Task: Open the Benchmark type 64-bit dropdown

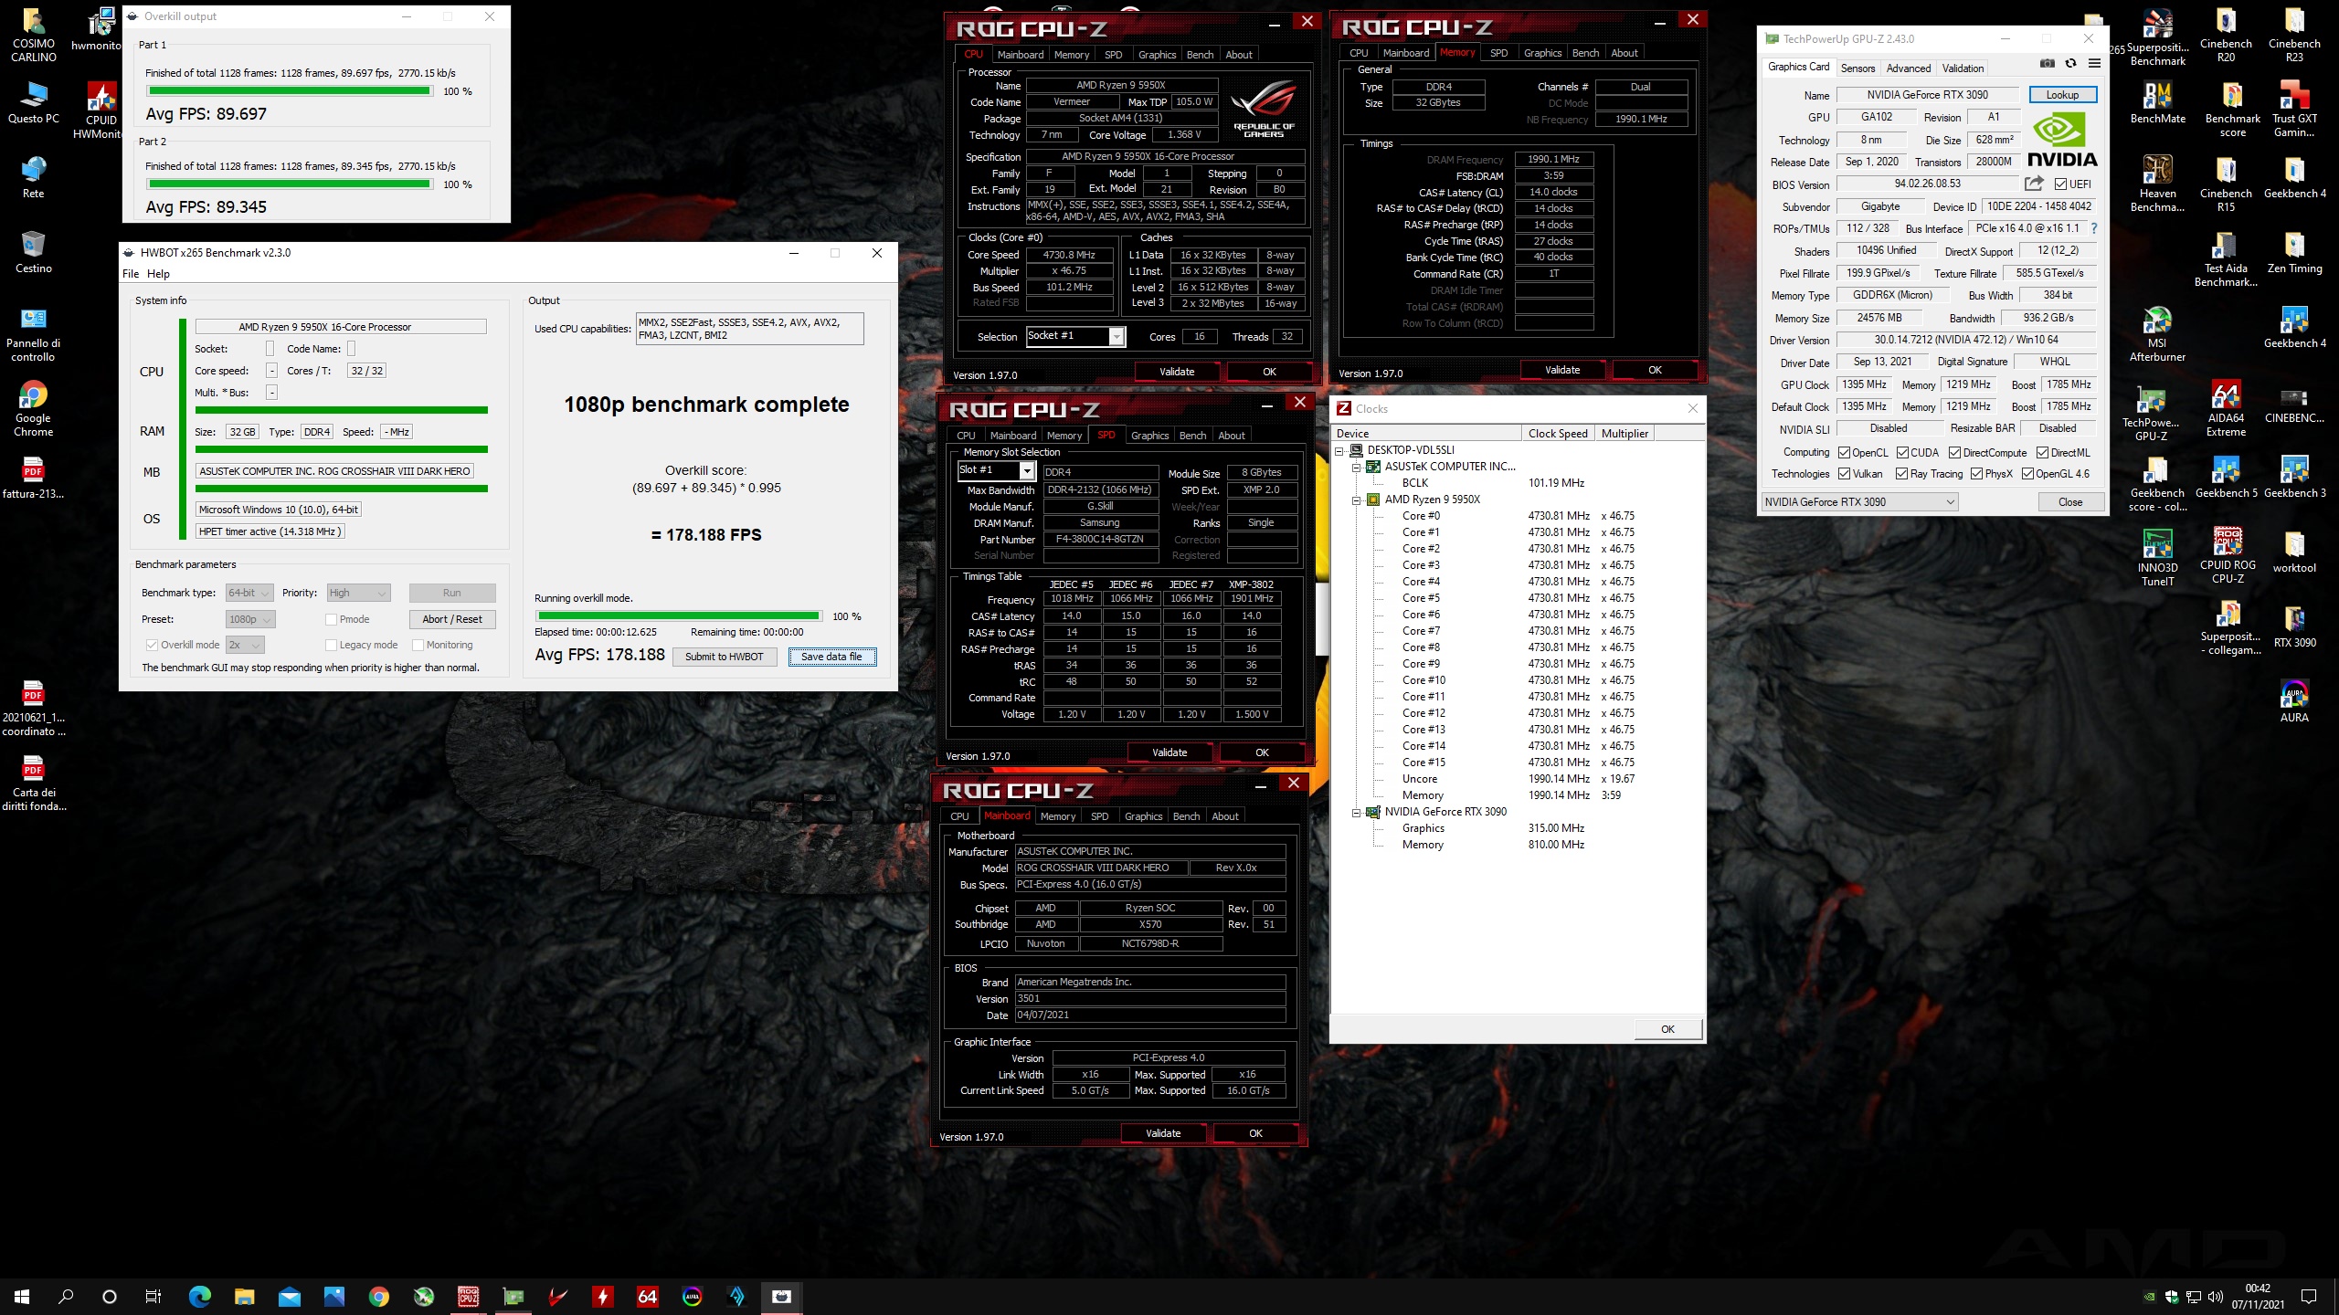Action: 249,593
